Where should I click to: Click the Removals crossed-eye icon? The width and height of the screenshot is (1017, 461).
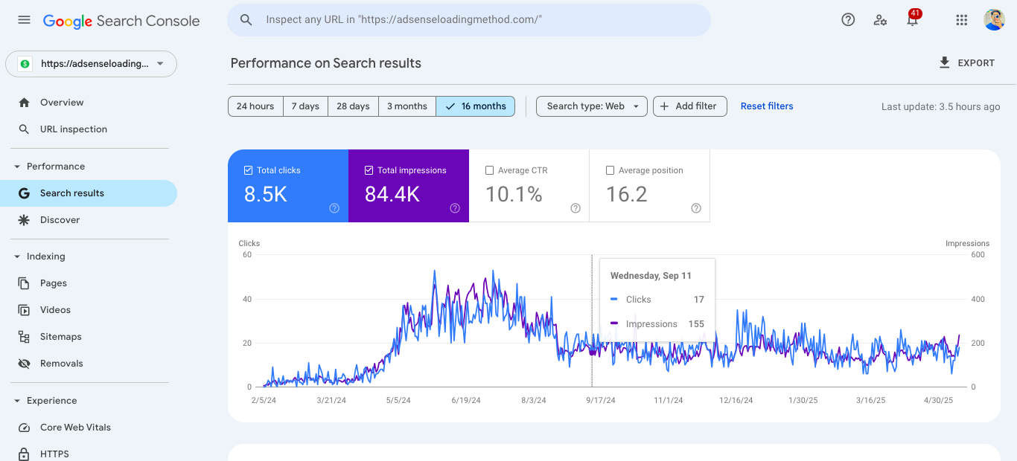pos(25,364)
